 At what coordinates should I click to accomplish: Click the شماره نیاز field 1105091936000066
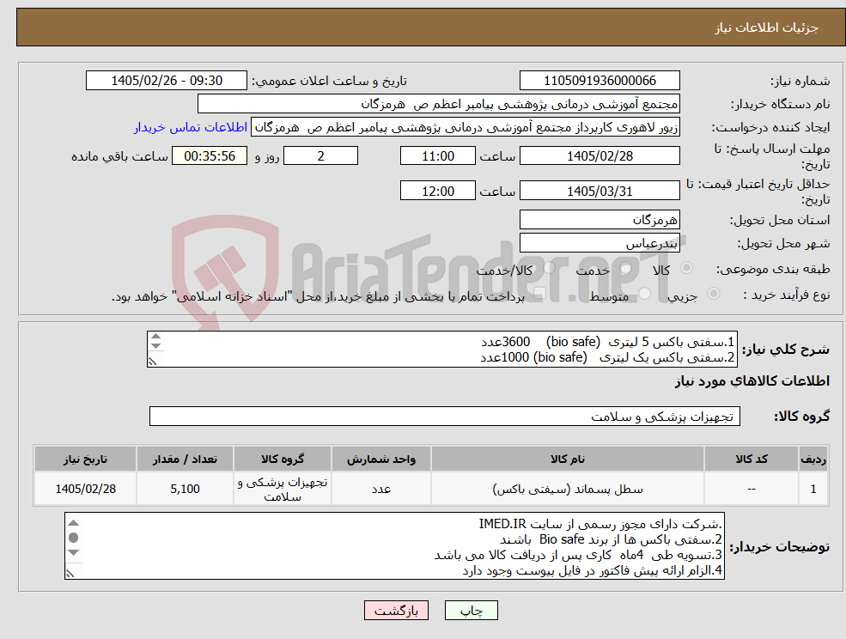[600, 81]
